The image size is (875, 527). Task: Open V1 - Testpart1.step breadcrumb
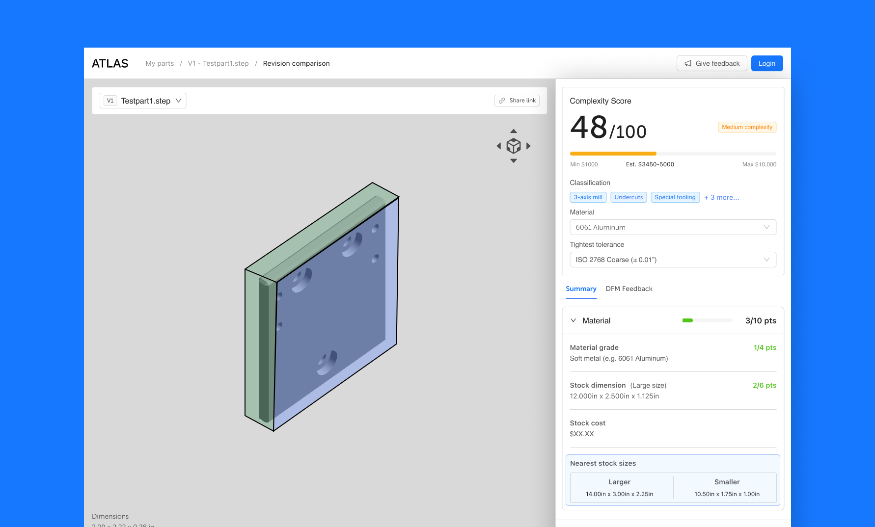click(x=218, y=63)
